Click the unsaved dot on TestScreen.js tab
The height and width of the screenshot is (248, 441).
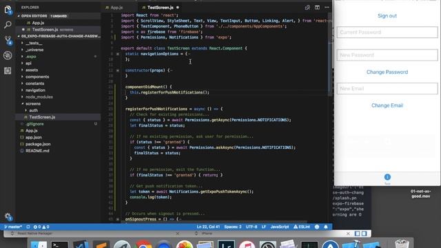coord(178,8)
